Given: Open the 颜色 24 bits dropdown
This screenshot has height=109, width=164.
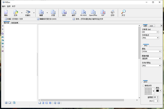Looking at the screenshot, I should [x=151, y=51].
